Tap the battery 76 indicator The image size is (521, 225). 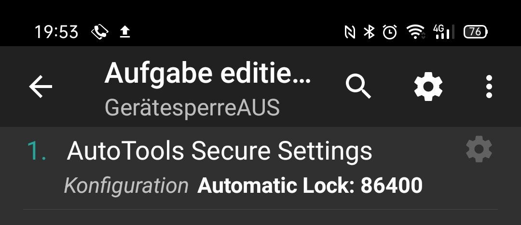pyautogui.click(x=476, y=32)
